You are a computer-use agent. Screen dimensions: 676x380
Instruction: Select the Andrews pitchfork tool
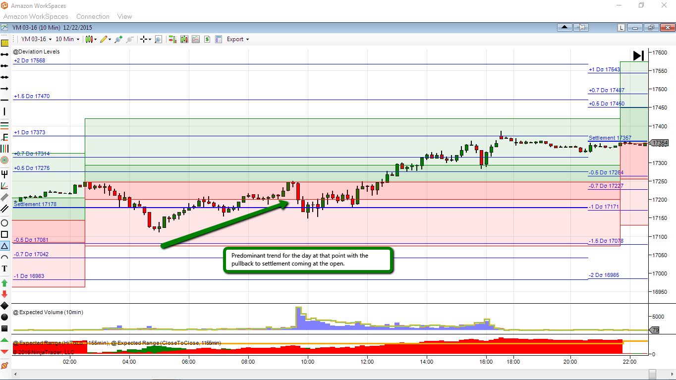[x=4, y=173]
